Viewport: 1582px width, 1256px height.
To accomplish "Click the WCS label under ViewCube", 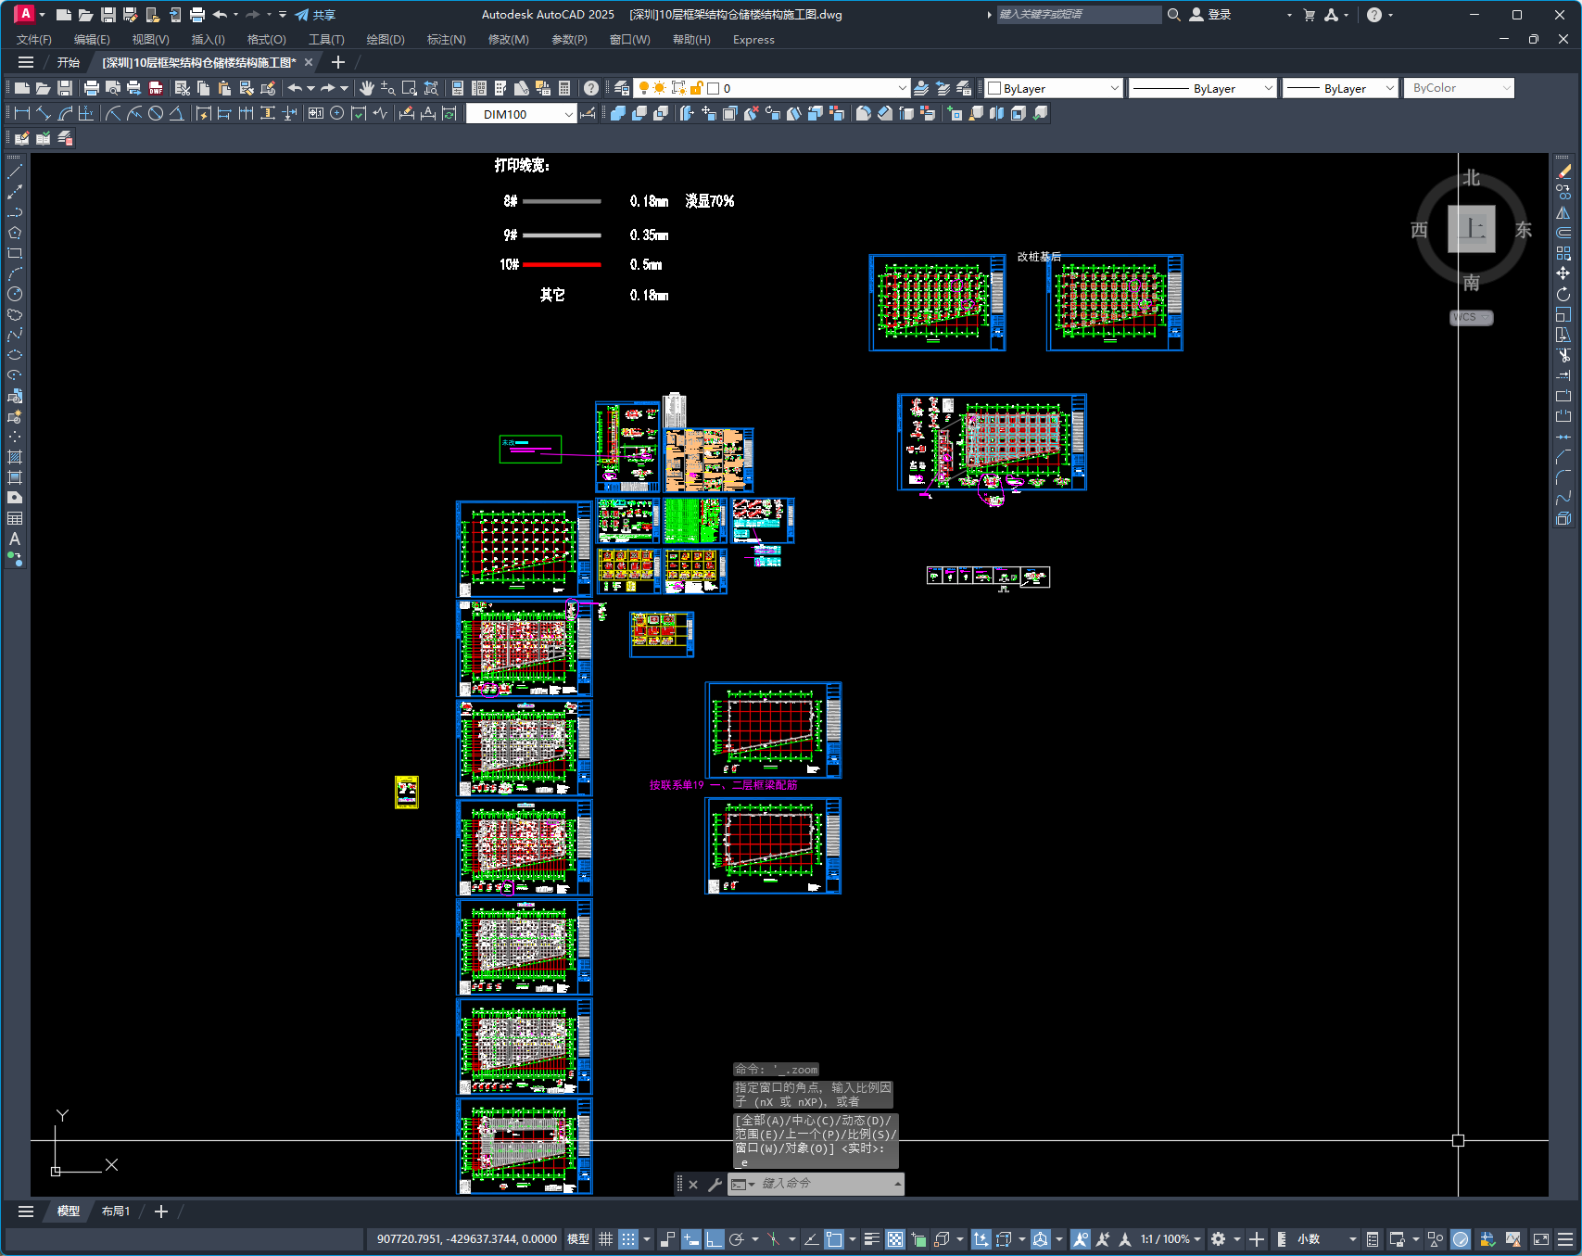I will click(x=1471, y=317).
